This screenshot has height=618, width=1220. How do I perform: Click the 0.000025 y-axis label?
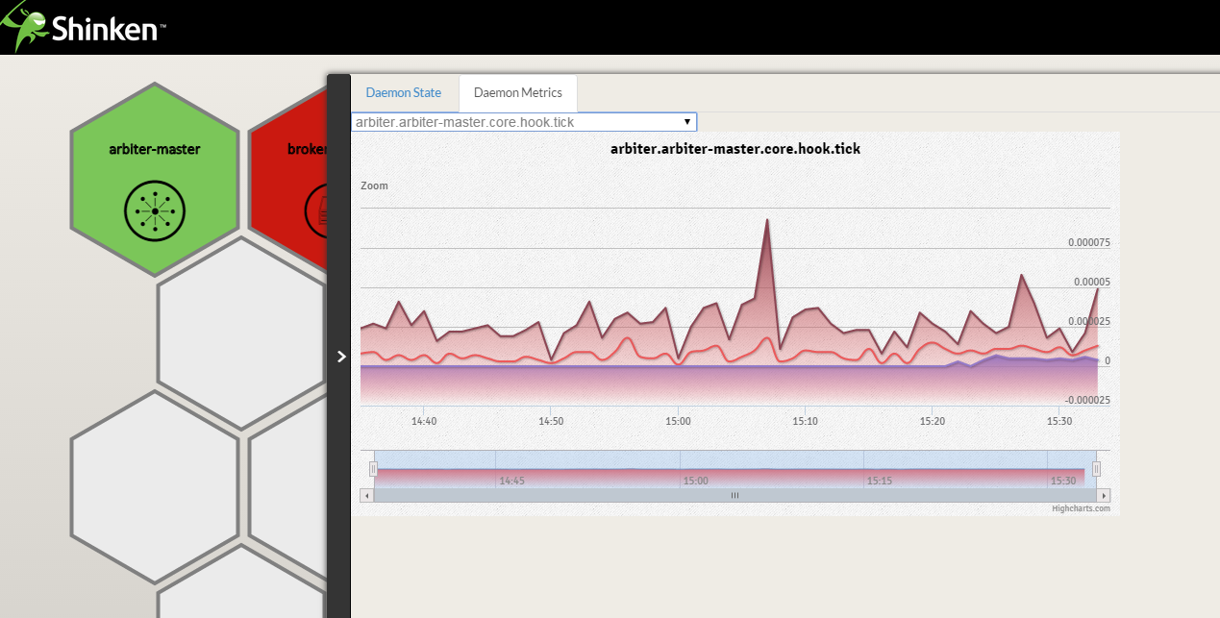pos(1089,321)
